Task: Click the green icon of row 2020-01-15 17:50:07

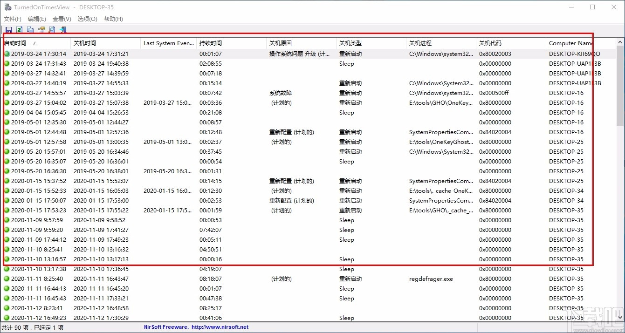Action: 7,201
